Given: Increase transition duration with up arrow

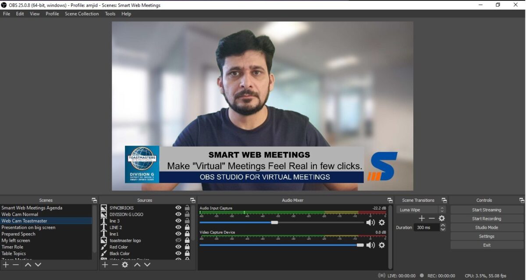Looking at the screenshot, I should pyautogui.click(x=443, y=225).
